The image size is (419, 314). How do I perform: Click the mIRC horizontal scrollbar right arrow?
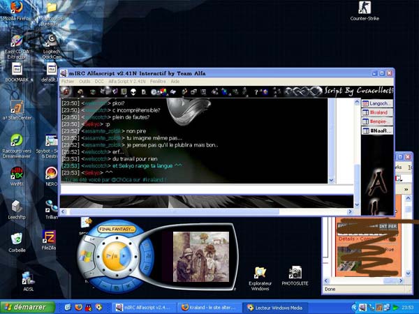tap(350, 211)
